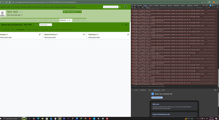Add a new encounter with the plus button

(x=80, y=12)
